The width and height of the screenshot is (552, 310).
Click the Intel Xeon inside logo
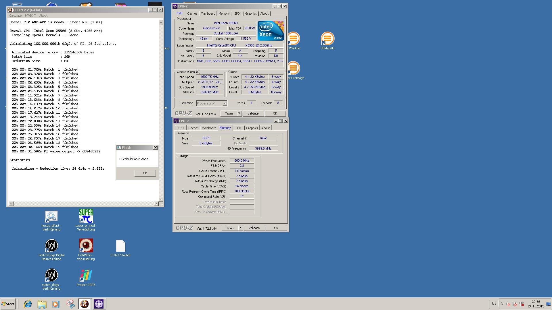click(271, 30)
